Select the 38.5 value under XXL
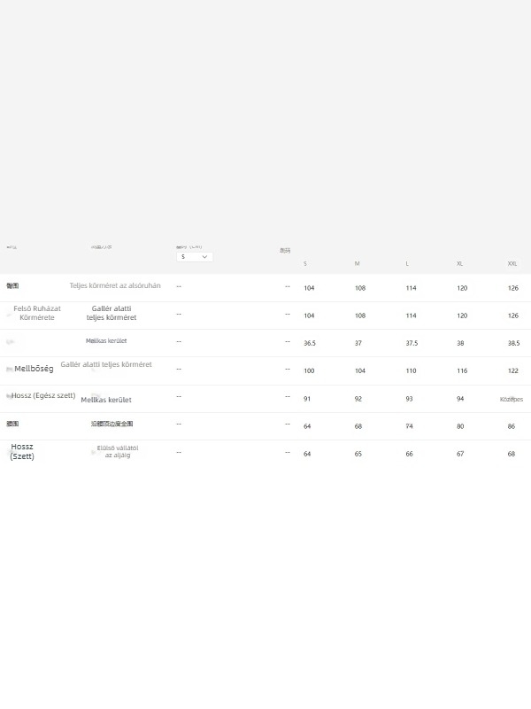 tap(513, 343)
